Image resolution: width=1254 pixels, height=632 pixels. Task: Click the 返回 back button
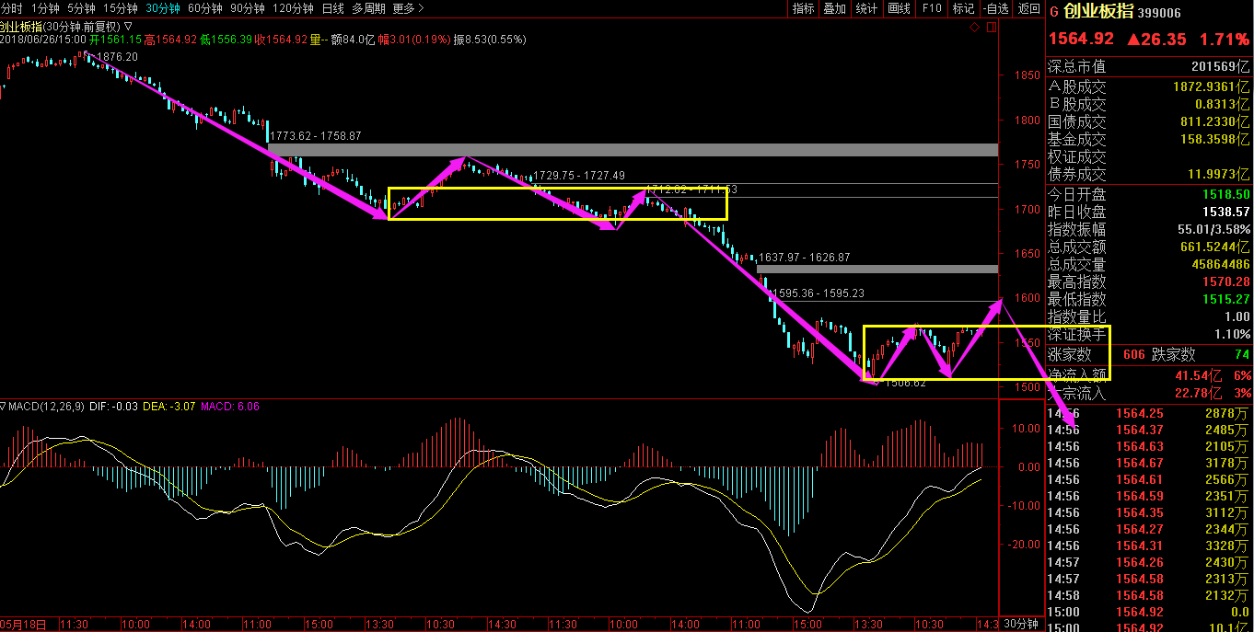[1028, 8]
